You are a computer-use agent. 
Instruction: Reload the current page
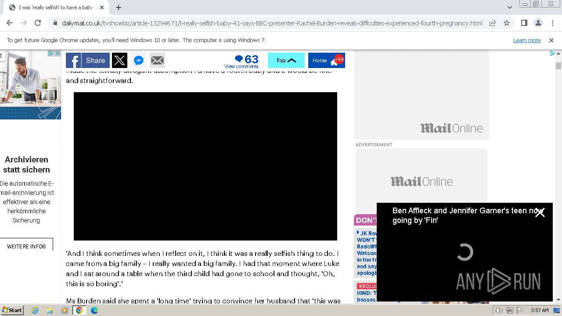pos(38,23)
